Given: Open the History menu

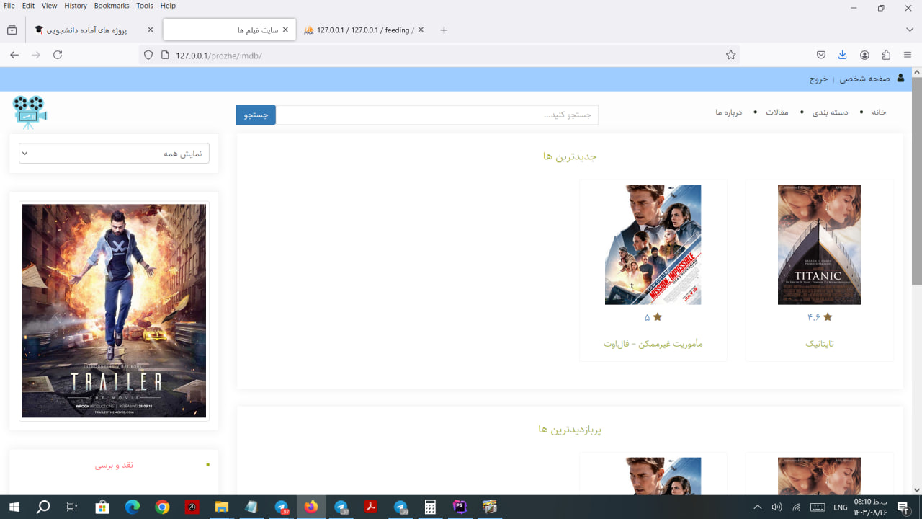Looking at the screenshot, I should 75,6.
